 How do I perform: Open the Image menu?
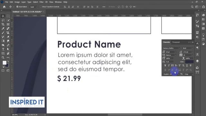(x=17, y=2)
